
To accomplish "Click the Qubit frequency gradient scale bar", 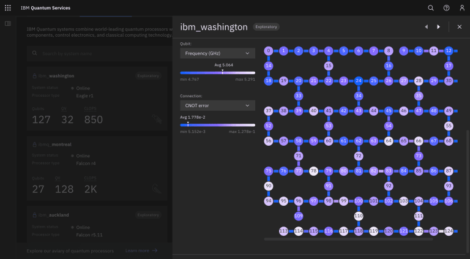I will pyautogui.click(x=217, y=72).
